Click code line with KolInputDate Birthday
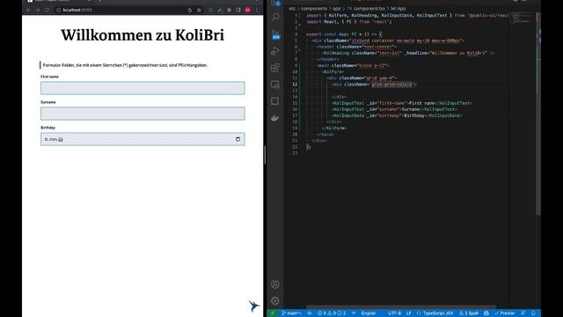 coord(397,115)
